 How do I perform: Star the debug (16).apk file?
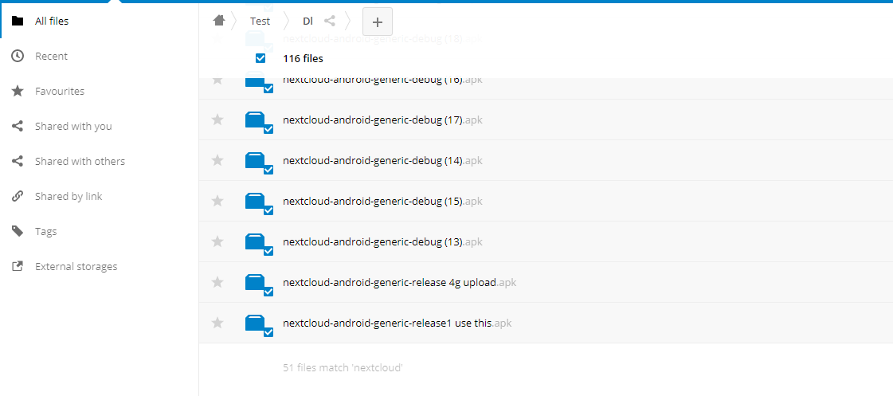(x=217, y=80)
